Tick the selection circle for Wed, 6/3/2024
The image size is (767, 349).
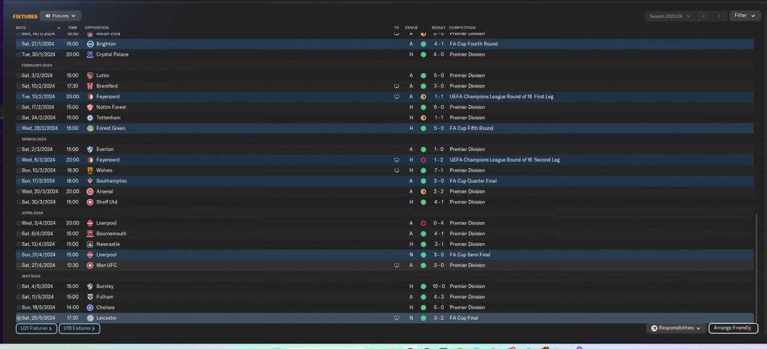tap(19, 160)
